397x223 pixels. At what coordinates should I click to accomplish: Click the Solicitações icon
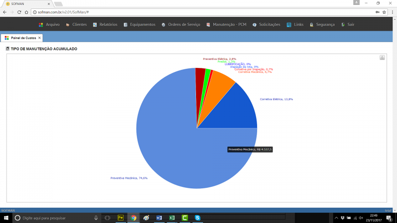254,24
